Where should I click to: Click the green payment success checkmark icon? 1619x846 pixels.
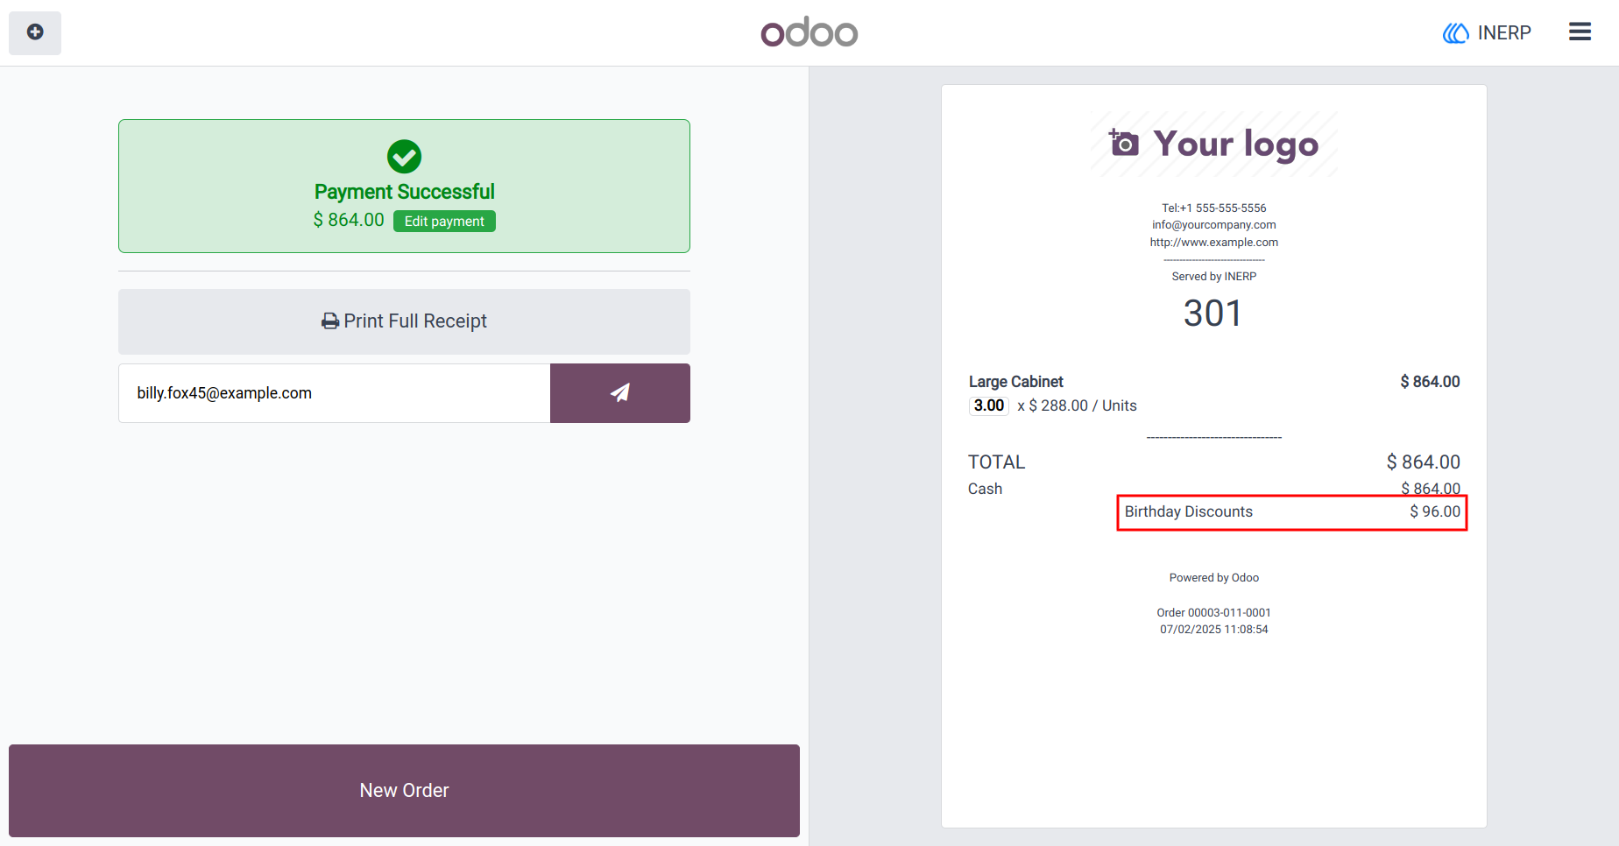pos(404,157)
